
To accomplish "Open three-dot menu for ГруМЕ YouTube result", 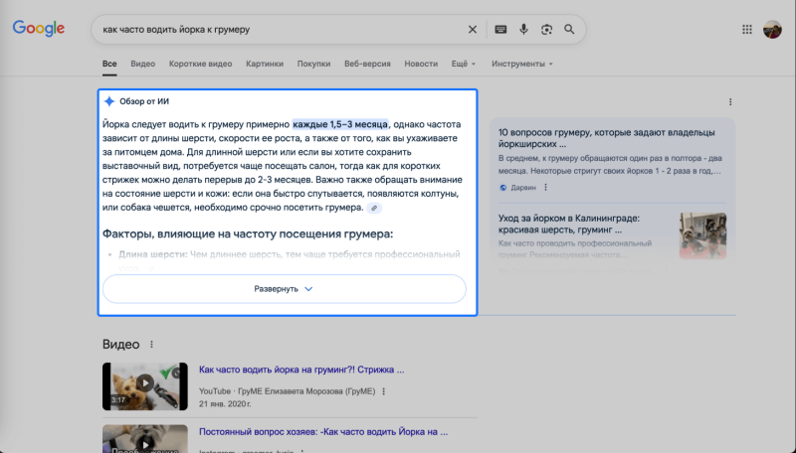I will pos(384,391).
